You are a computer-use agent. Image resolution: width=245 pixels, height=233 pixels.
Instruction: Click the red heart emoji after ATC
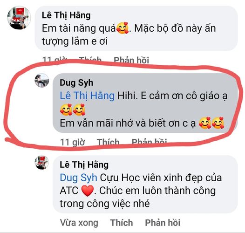click(88, 191)
